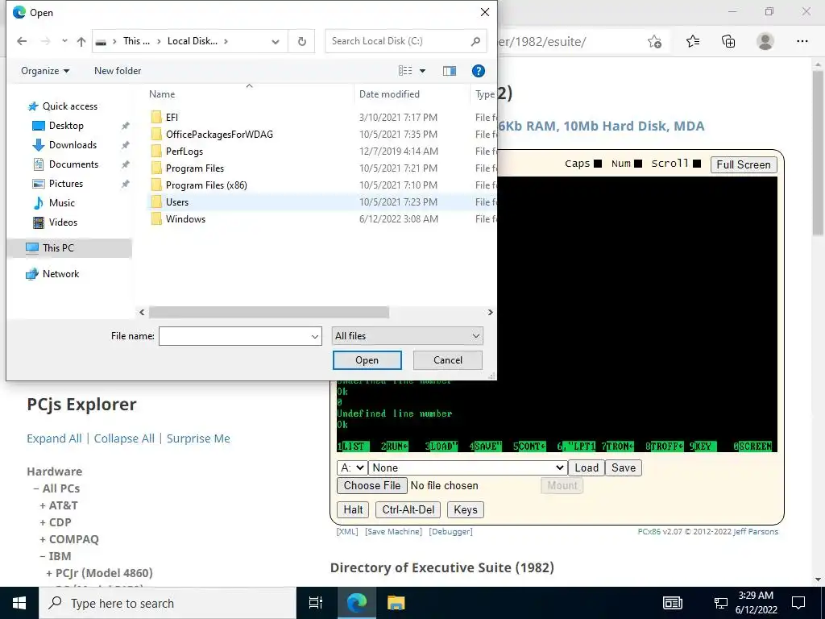Go to Desktop in navigation pane
The height and width of the screenshot is (619, 825).
pos(66,126)
